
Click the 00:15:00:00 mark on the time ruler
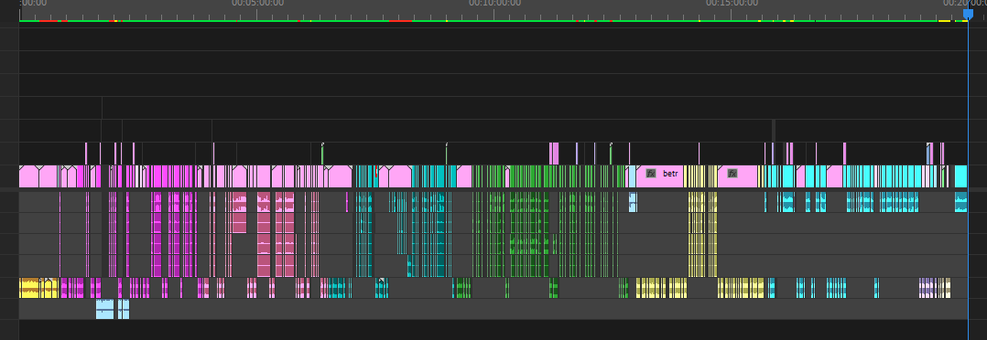pos(732,3)
